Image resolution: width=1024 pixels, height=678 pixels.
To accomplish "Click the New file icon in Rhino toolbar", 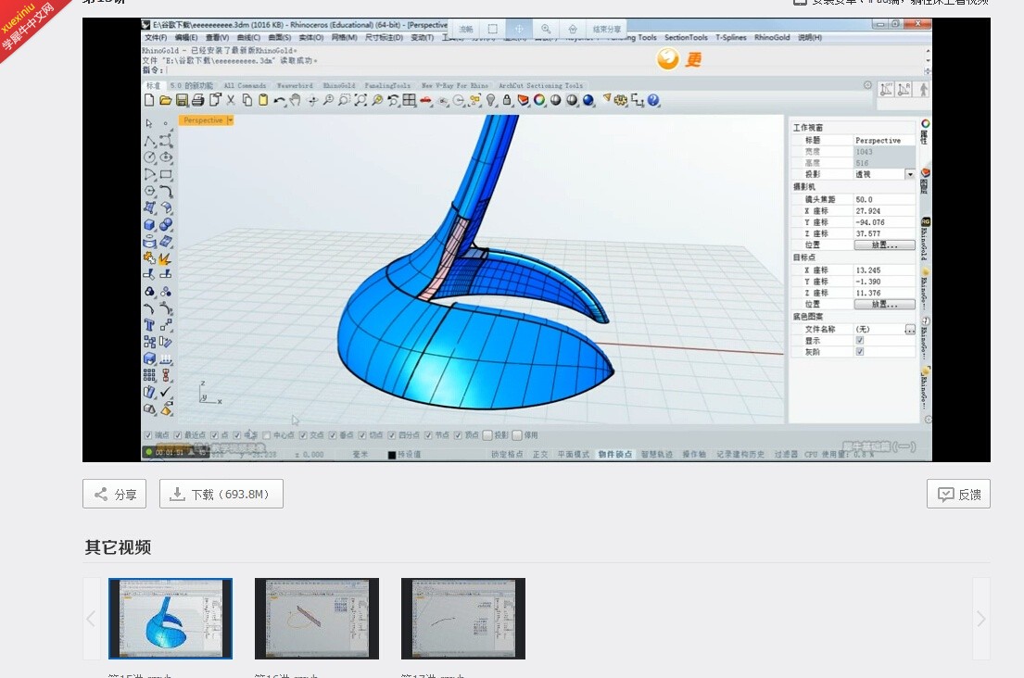I will [x=149, y=100].
